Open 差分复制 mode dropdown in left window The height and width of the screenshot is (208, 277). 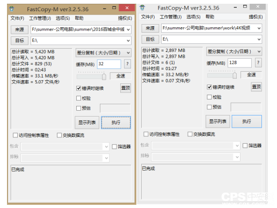tap(104, 53)
